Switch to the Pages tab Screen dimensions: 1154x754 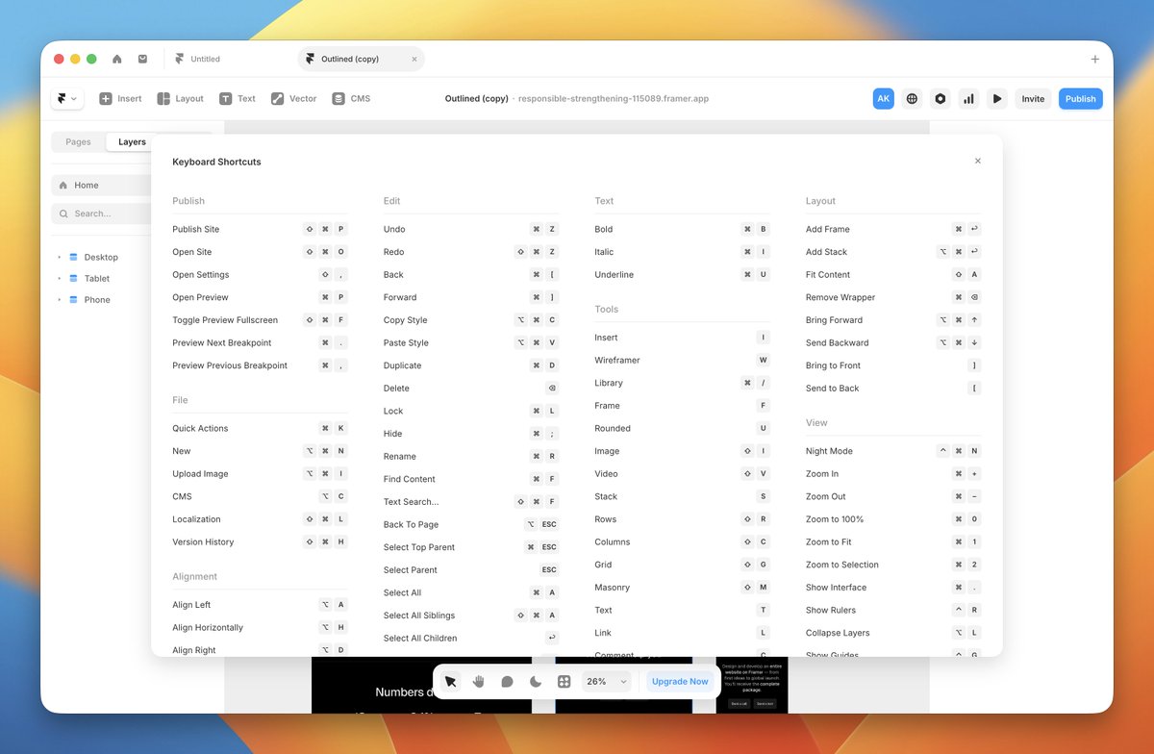click(78, 141)
